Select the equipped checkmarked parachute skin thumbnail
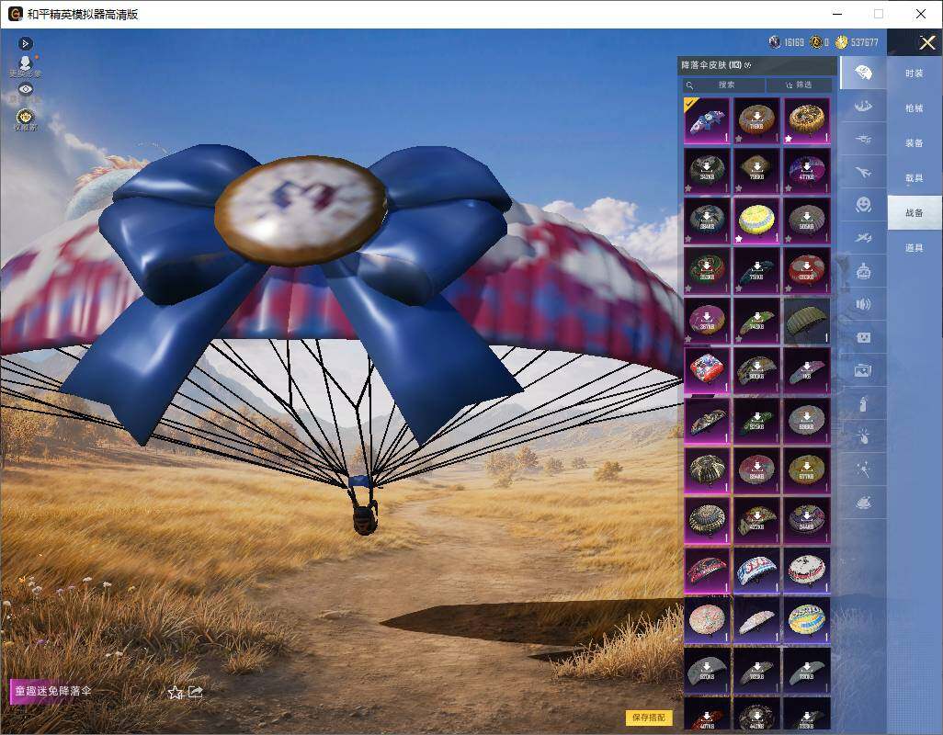 pyautogui.click(x=707, y=120)
